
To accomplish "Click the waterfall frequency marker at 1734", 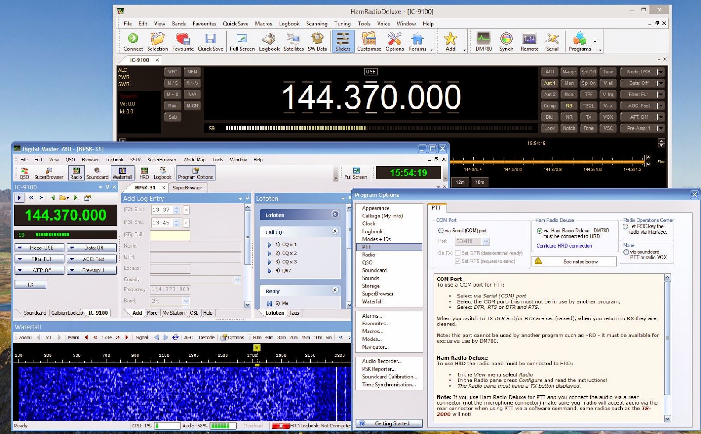I will pyautogui.click(x=257, y=348).
